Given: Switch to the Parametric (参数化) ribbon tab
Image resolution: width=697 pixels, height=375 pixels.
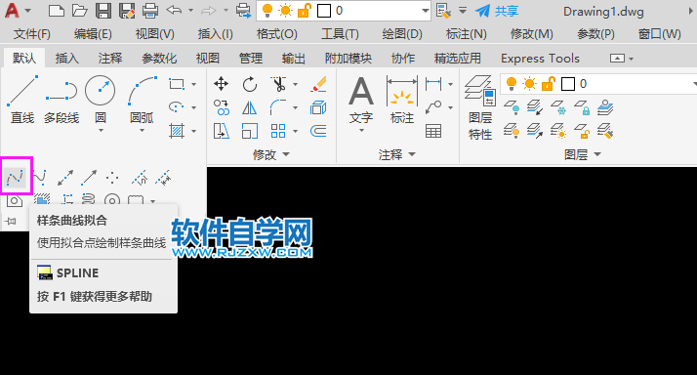Looking at the screenshot, I should [x=159, y=59].
